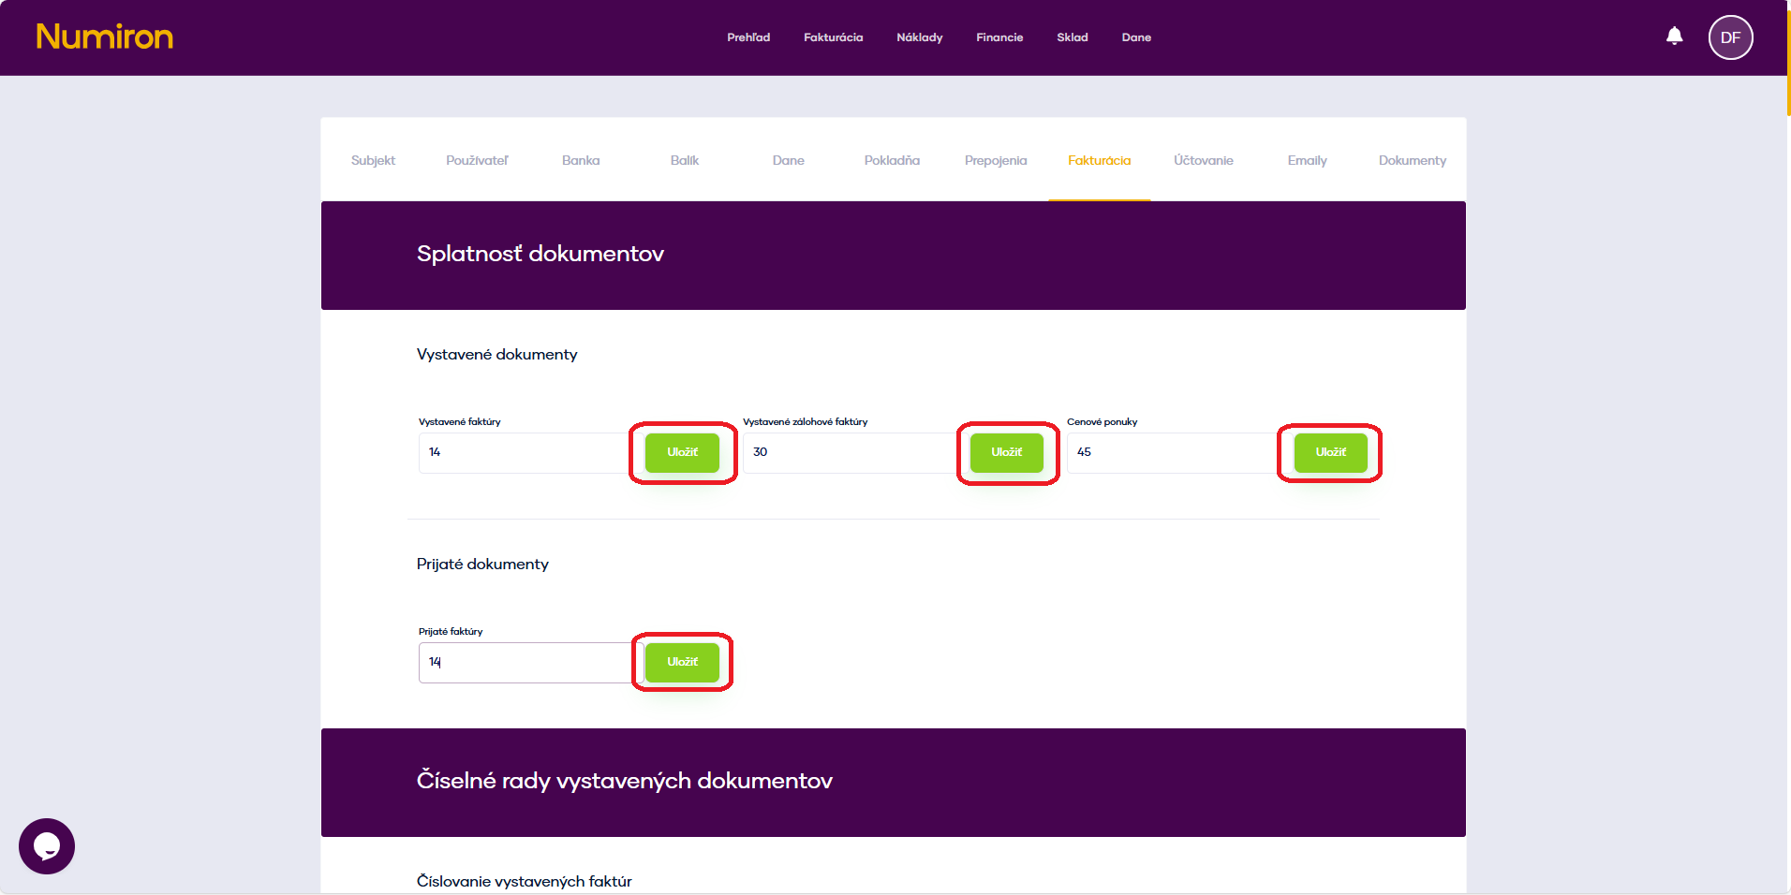
Task: Save the Vystavené zálohové faktúry value
Action: point(1006,452)
